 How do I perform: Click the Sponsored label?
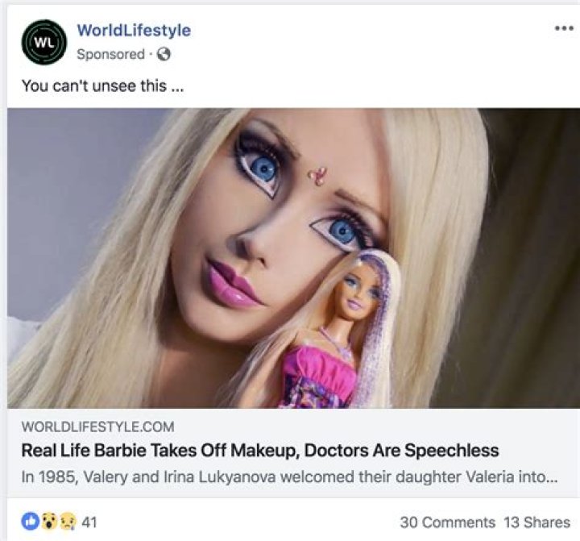[110, 55]
